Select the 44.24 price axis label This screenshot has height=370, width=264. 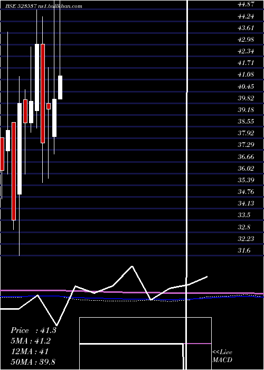click(246, 16)
